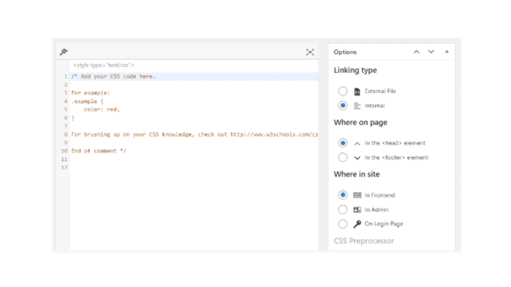Image resolution: width=511 pixels, height=287 pixels.
Task: Place cursor on empty line 12 of editor
Action: [194, 167]
